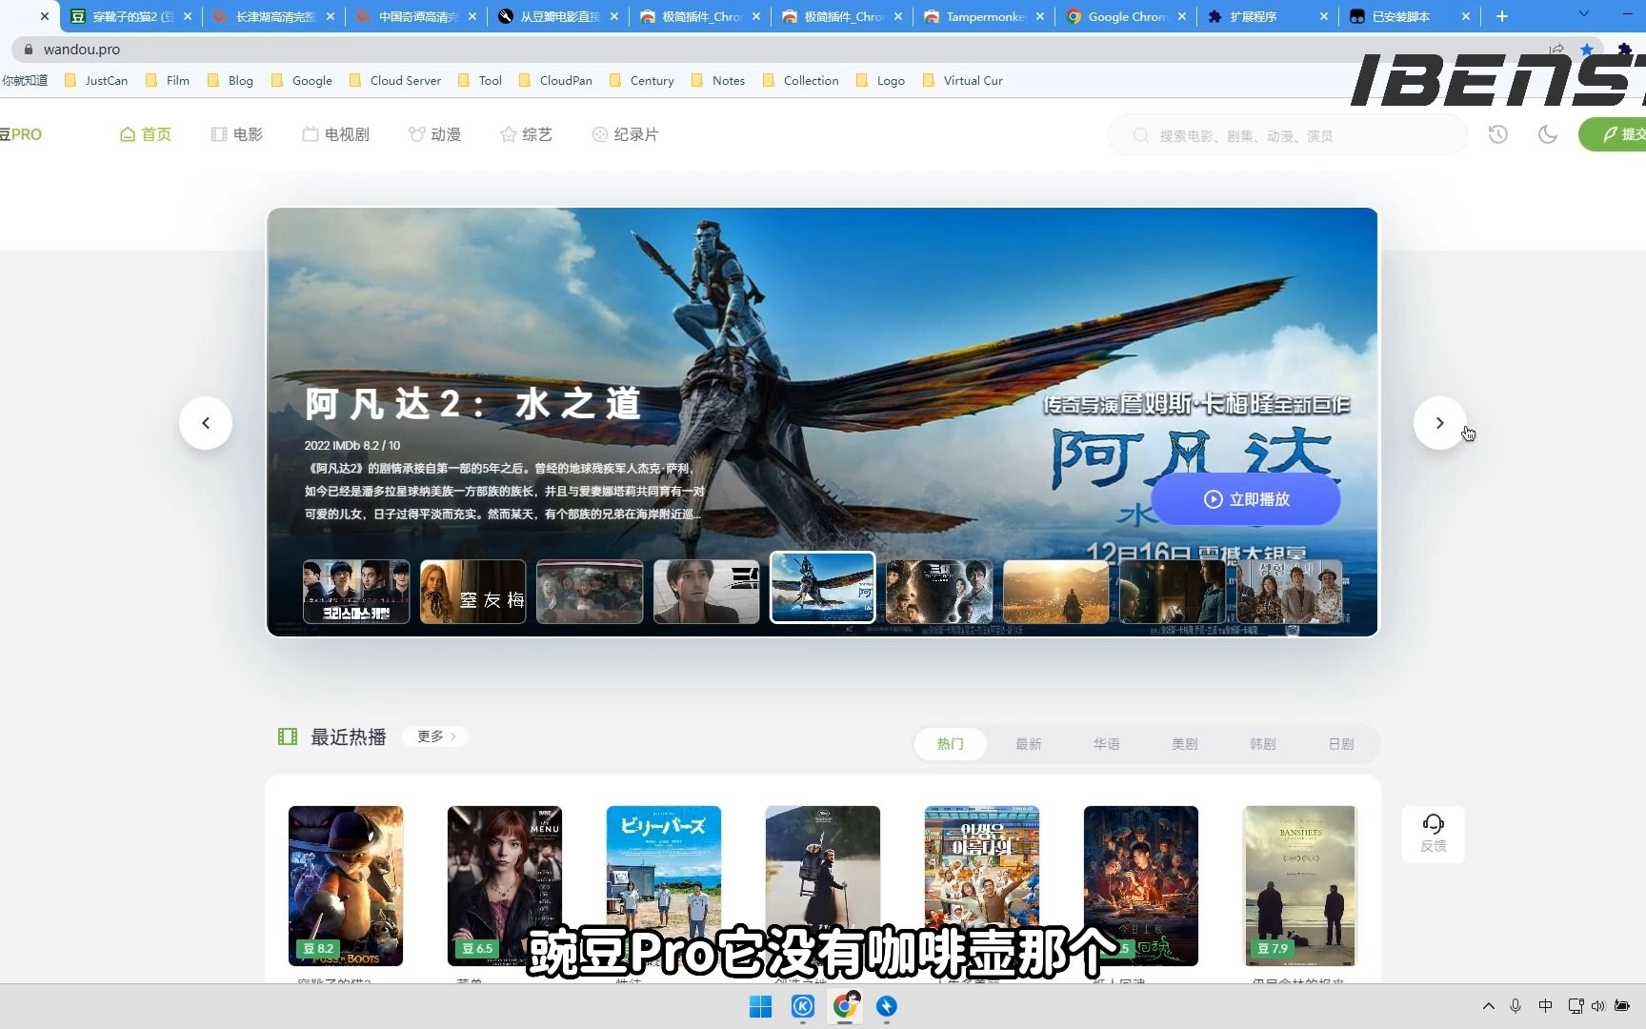
Task: Click the volume speaker tray icon
Action: point(1597,1006)
